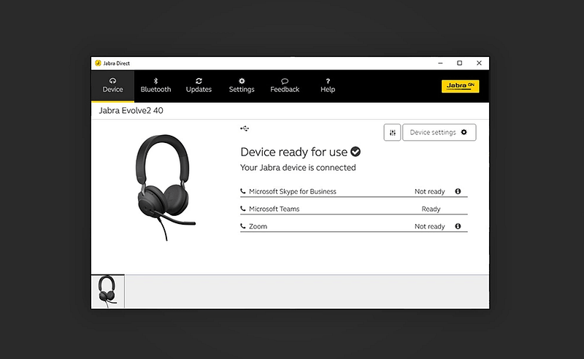The height and width of the screenshot is (359, 584).
Task: Go to the Settings tab
Action: click(x=242, y=85)
